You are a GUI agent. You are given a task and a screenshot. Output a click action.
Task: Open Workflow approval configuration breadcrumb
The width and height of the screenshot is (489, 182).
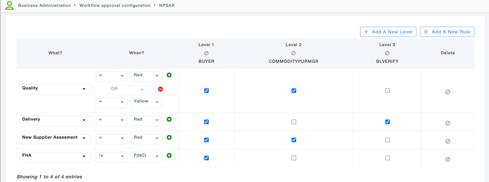[115, 6]
